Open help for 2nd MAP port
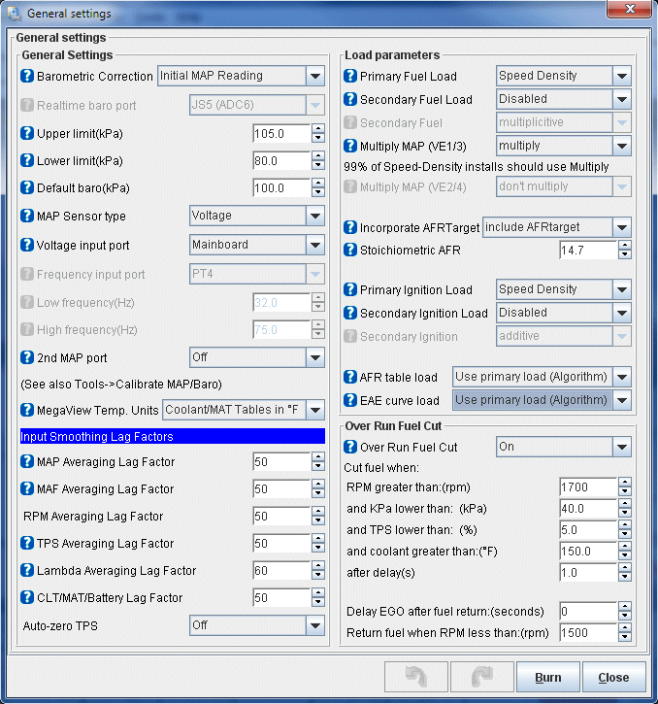Viewport: 658px width, 704px height. click(27, 357)
